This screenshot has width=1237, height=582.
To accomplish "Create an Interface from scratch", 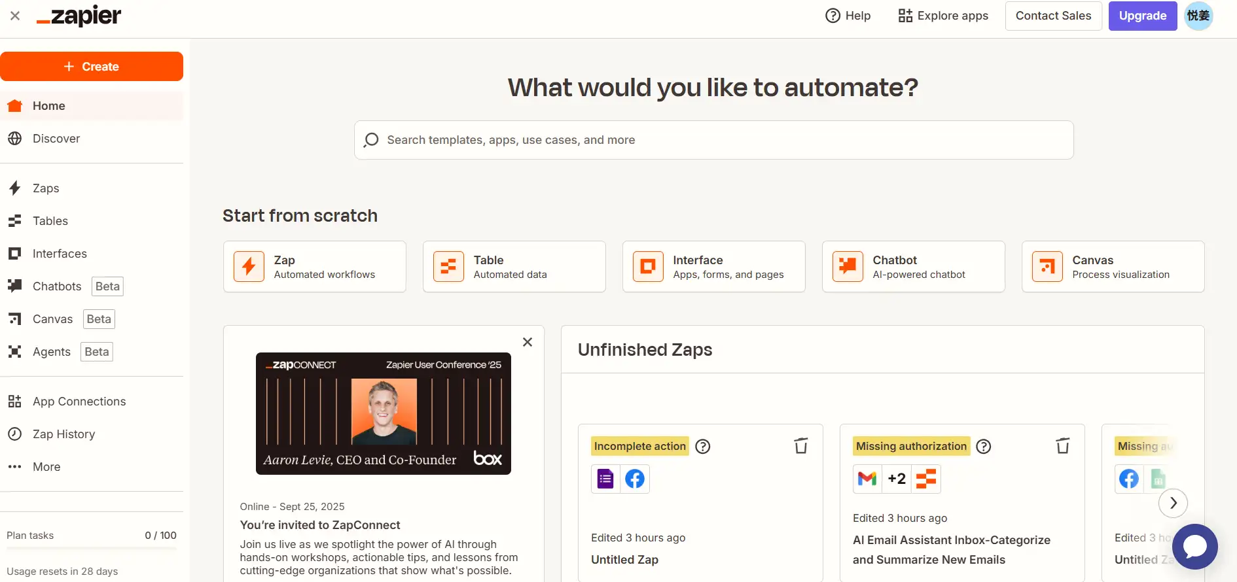I will click(x=713, y=267).
